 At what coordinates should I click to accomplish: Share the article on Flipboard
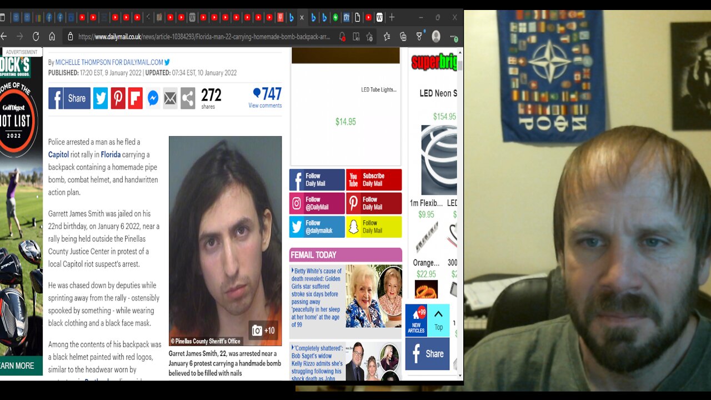[136, 98]
